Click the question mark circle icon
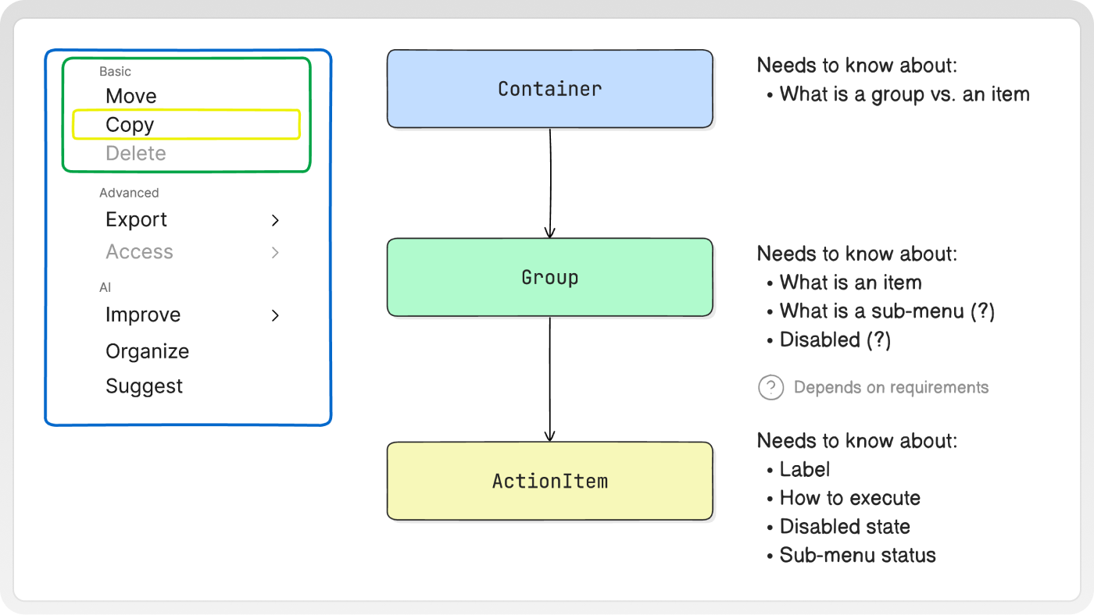 pos(770,387)
